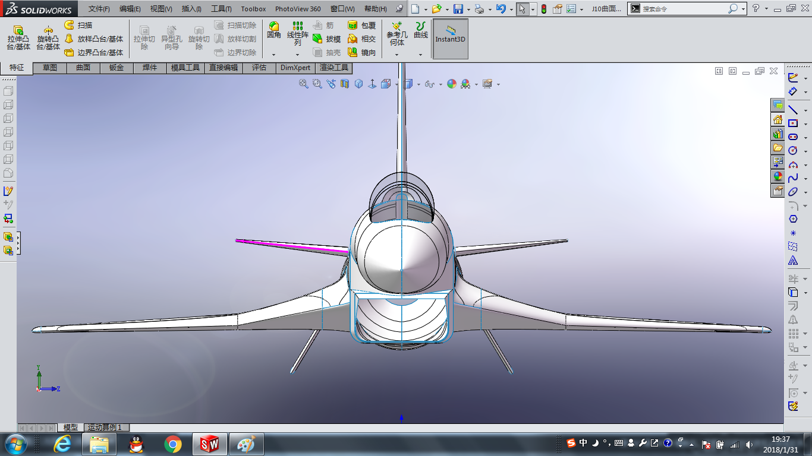Open the PhotoView 360 menu
812x456 pixels.
(x=298, y=9)
